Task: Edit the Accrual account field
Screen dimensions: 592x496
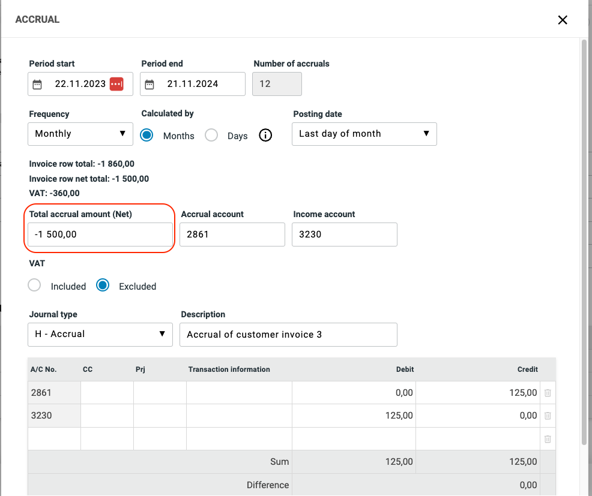Action: point(232,235)
